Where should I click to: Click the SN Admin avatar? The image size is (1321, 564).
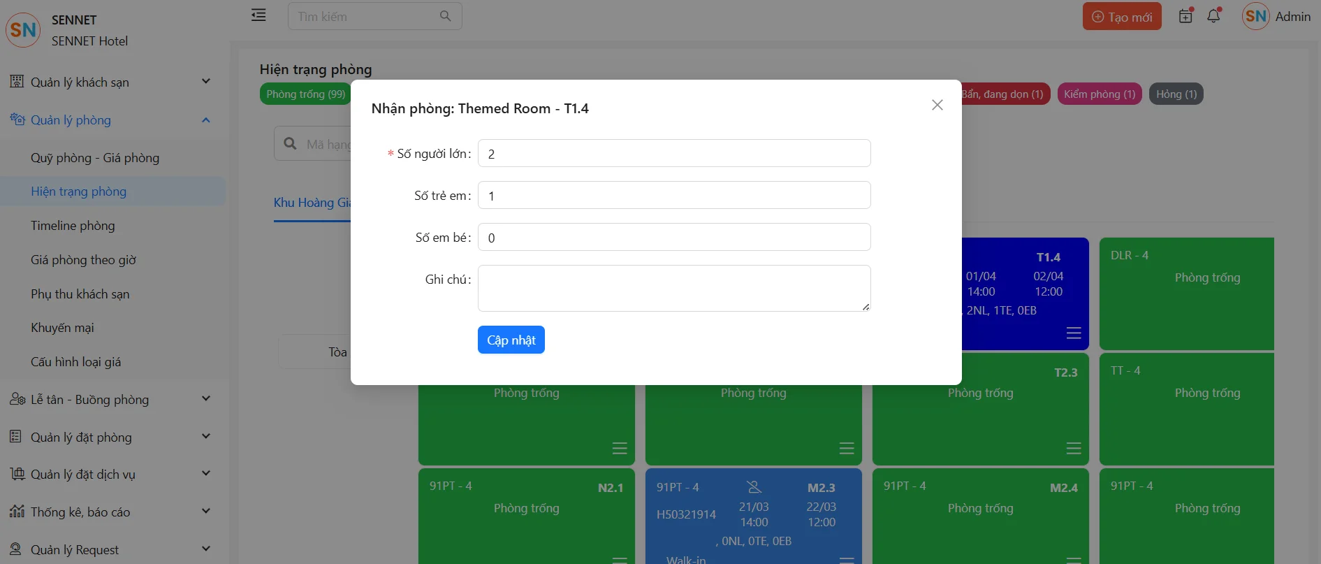pos(1255,17)
